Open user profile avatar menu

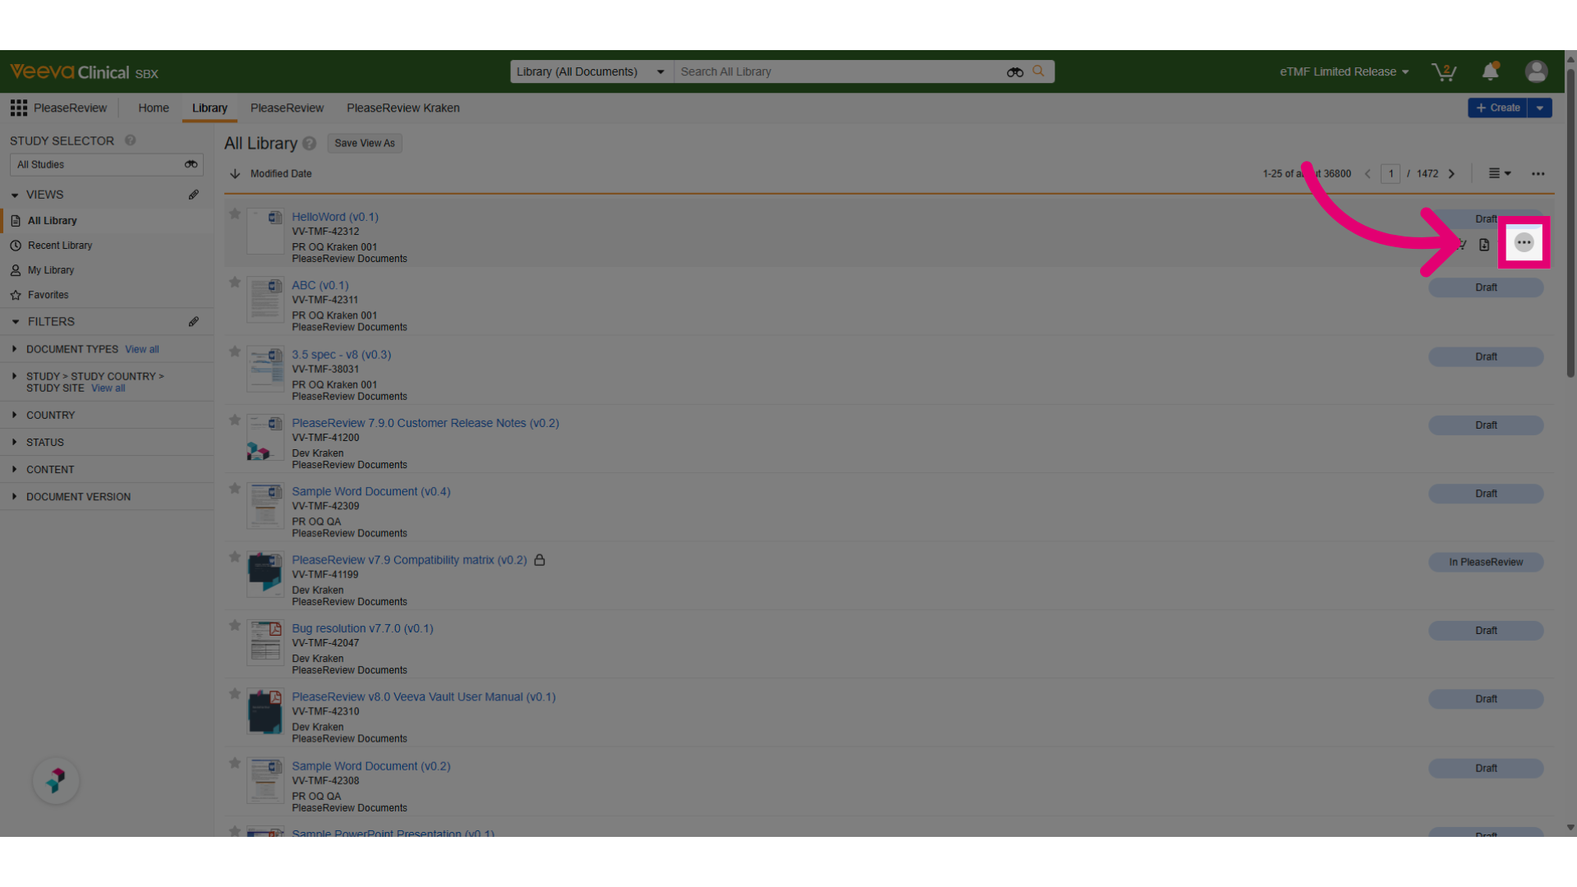(x=1536, y=71)
